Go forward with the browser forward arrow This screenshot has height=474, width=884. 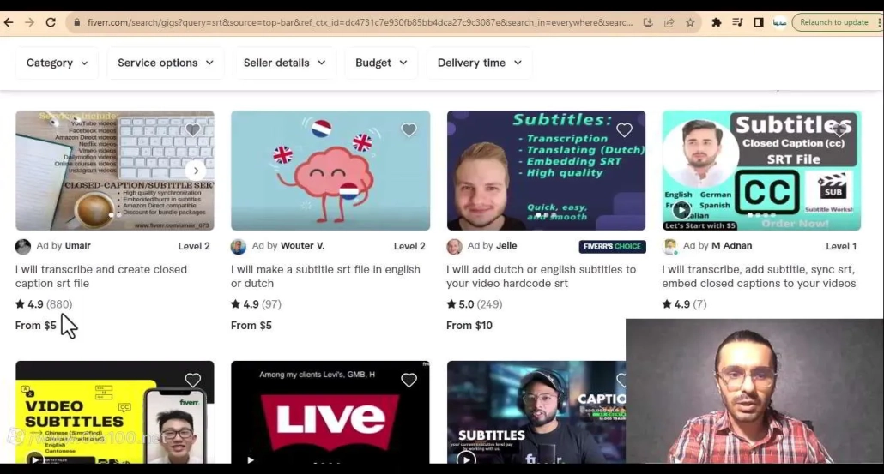[x=30, y=22]
